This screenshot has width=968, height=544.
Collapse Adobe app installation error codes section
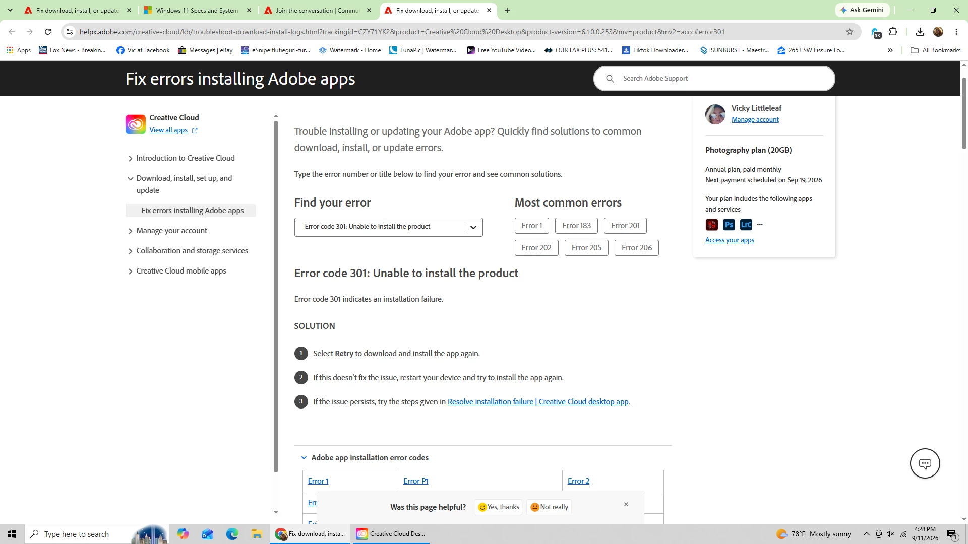coord(370,458)
